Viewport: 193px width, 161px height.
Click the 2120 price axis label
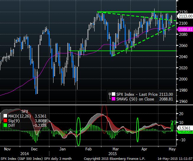click(x=183, y=12)
